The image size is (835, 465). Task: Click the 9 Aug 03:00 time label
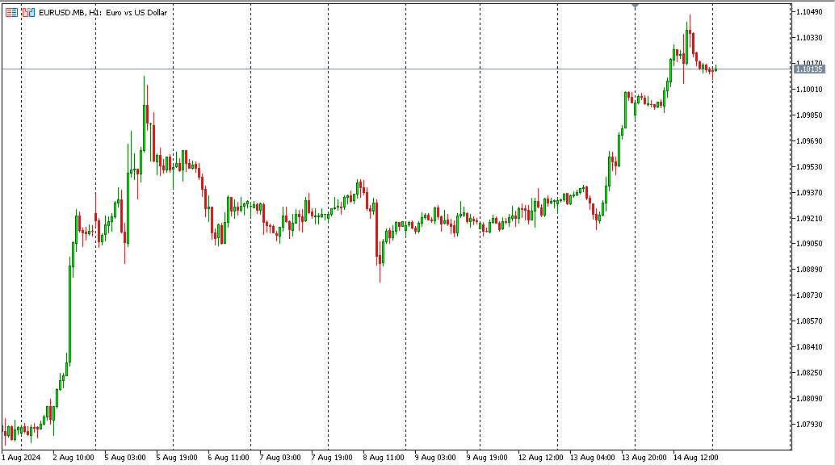(x=435, y=457)
